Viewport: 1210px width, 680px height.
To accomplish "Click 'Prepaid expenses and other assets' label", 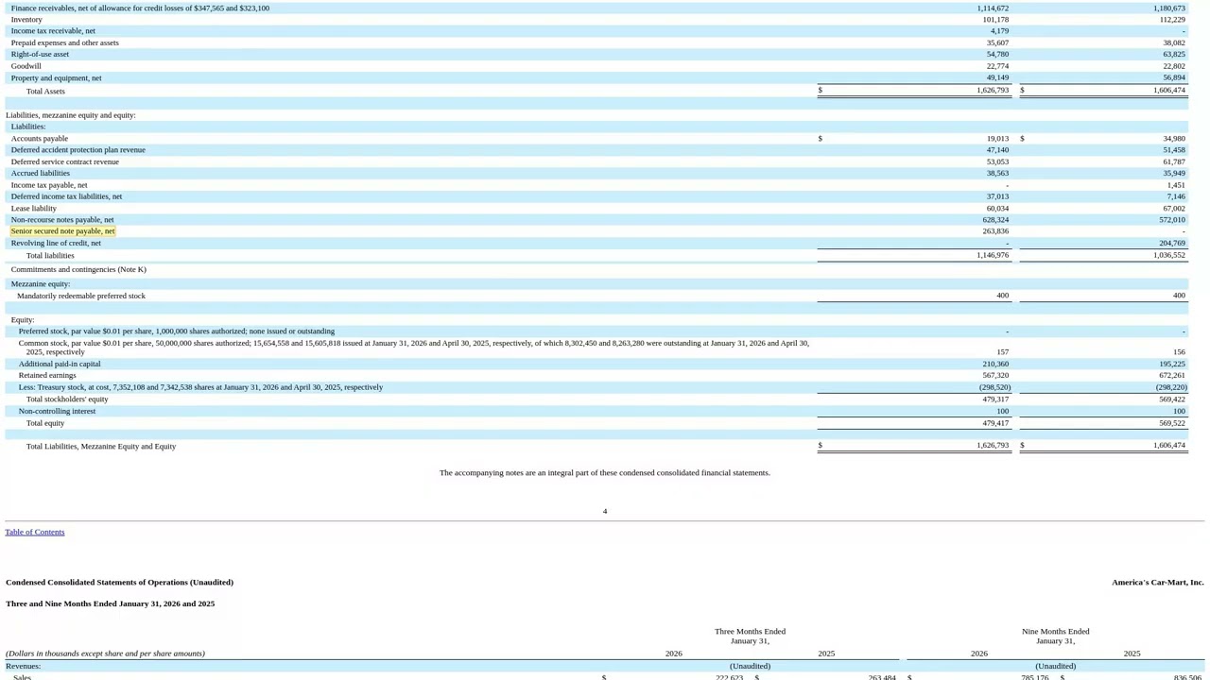I will 64,43.
